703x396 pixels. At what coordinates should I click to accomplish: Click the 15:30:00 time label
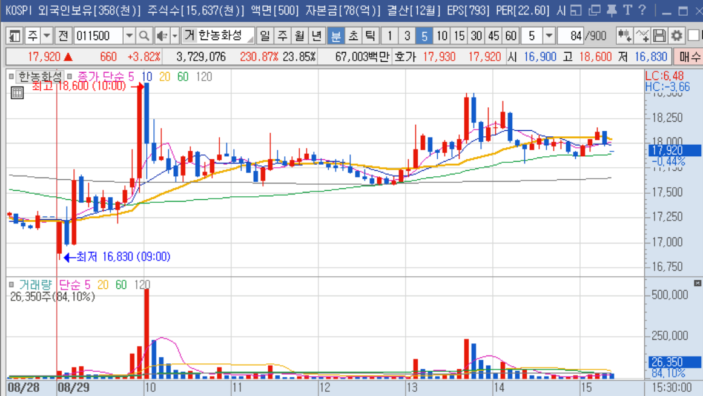click(x=671, y=388)
